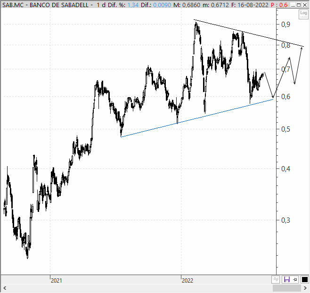The image size is (310, 293).
Task: Click the '0,6' price axis label
Action: tap(286, 97)
